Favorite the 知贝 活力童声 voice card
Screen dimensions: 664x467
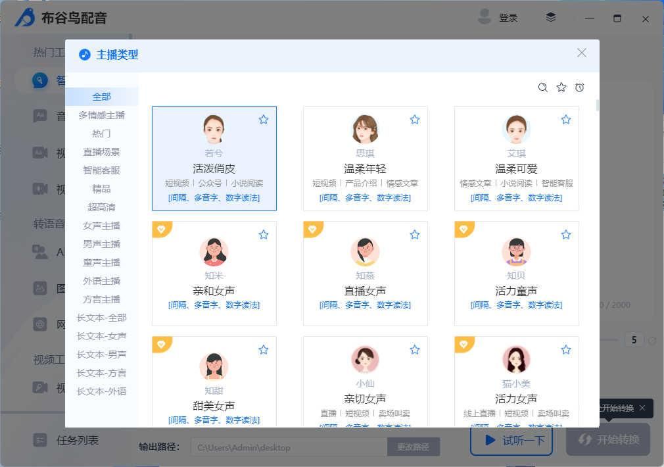566,234
